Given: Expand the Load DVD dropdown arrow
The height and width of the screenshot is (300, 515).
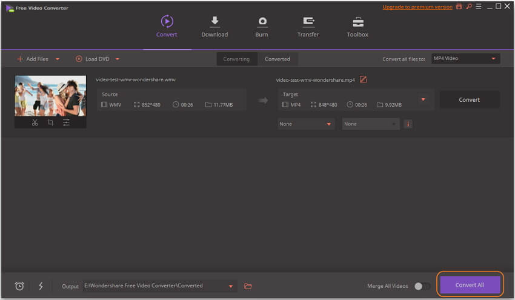Looking at the screenshot, I should [x=118, y=59].
